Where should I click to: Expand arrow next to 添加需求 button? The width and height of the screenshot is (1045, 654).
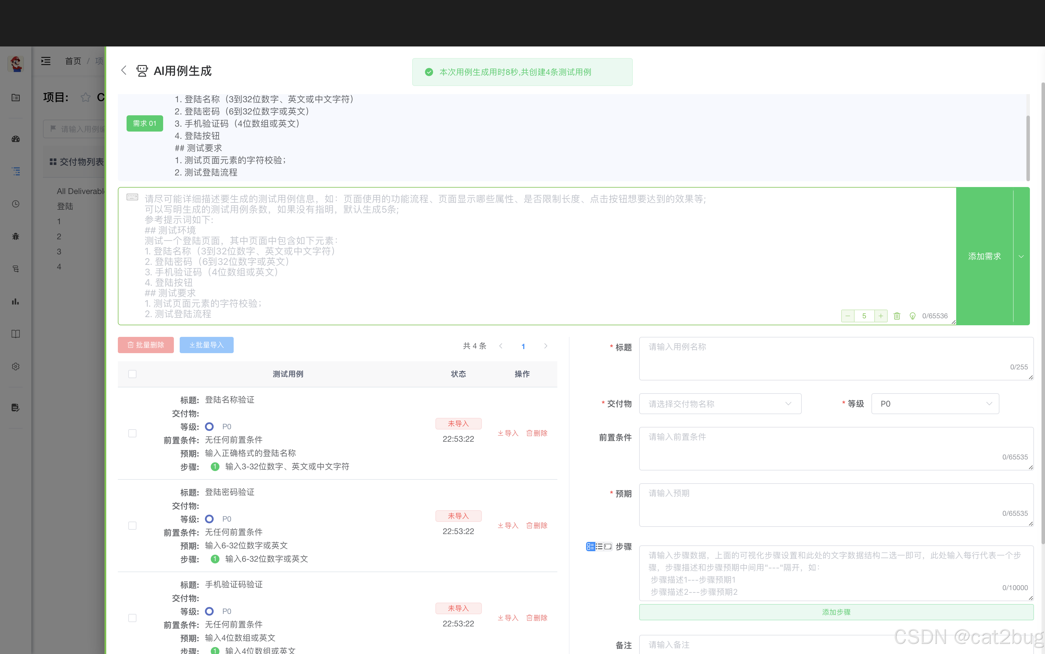[x=1021, y=256]
